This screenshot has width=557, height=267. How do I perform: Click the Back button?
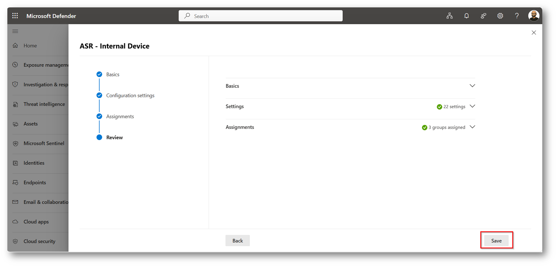pyautogui.click(x=238, y=241)
